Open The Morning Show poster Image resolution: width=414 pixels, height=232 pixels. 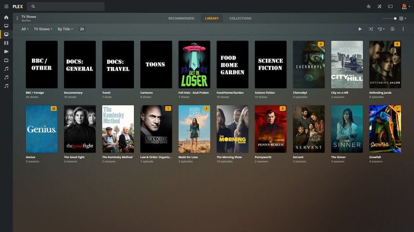tap(233, 129)
